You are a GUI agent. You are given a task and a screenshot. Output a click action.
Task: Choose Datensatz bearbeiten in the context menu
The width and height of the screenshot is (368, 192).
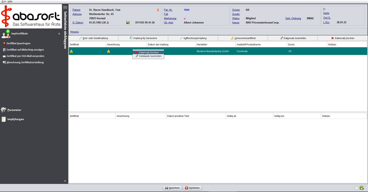pos(148,56)
